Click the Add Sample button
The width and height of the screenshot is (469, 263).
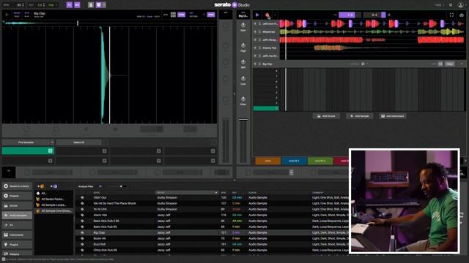pyautogui.click(x=360, y=116)
